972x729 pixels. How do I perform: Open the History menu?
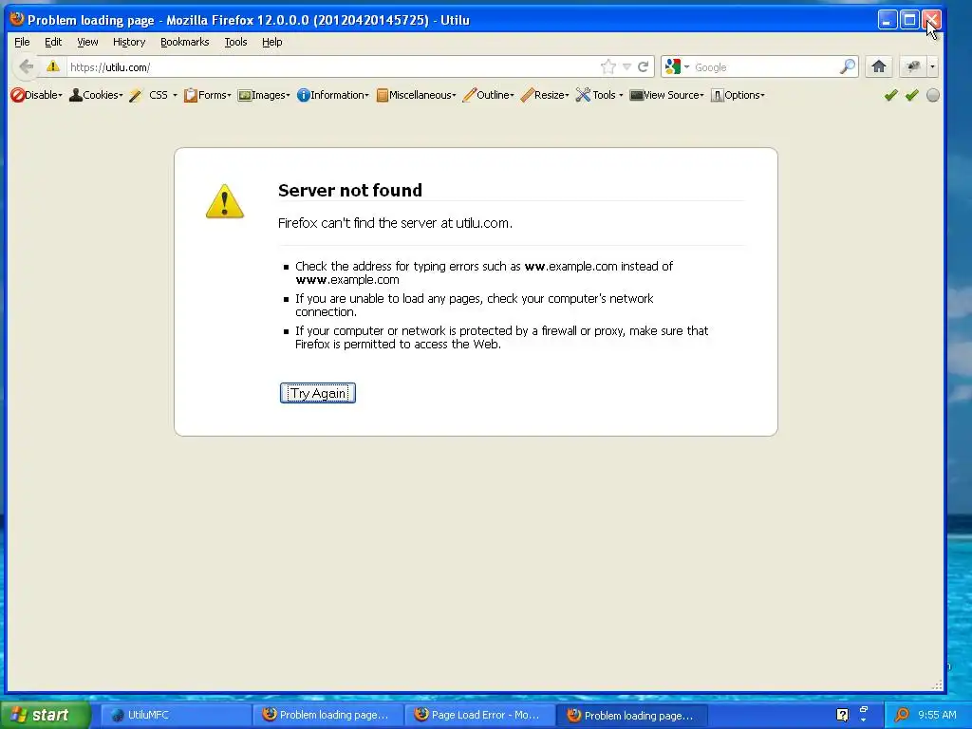click(129, 42)
